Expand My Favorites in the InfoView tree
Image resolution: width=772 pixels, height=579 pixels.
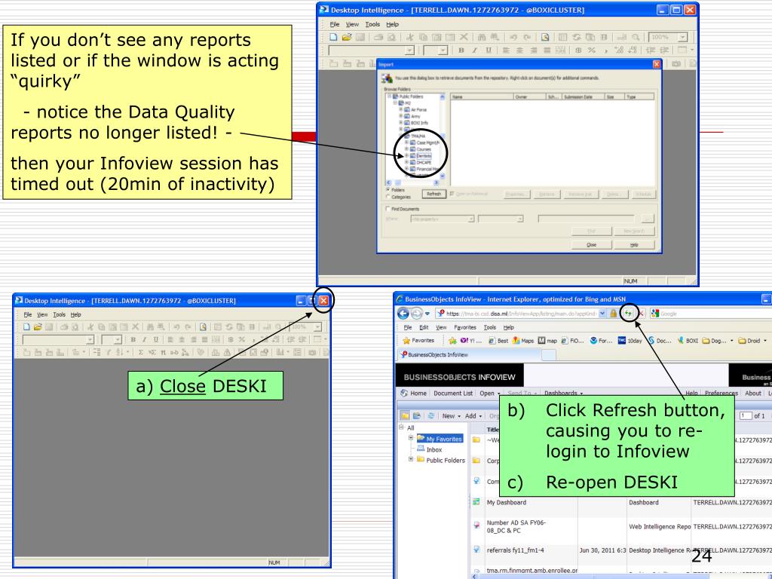411,438
